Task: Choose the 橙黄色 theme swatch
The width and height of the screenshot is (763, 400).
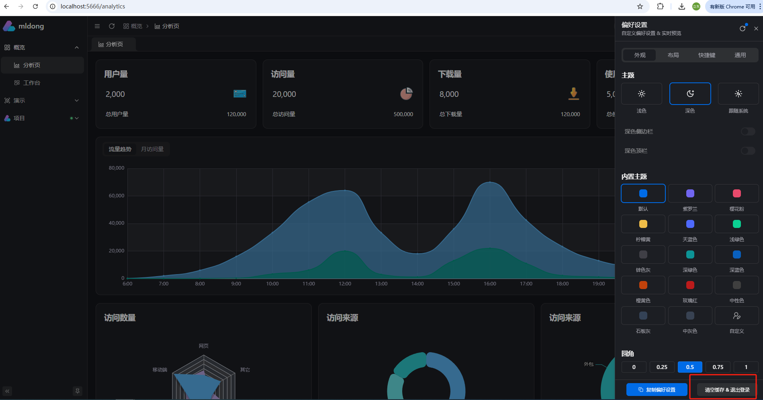Action: 643,285
